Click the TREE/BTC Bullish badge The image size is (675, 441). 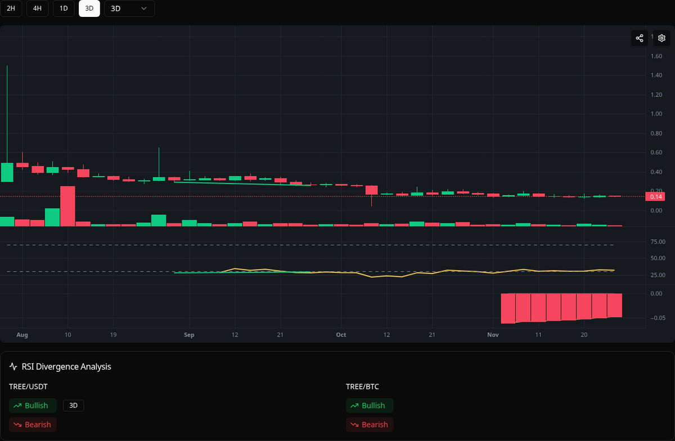(x=370, y=406)
